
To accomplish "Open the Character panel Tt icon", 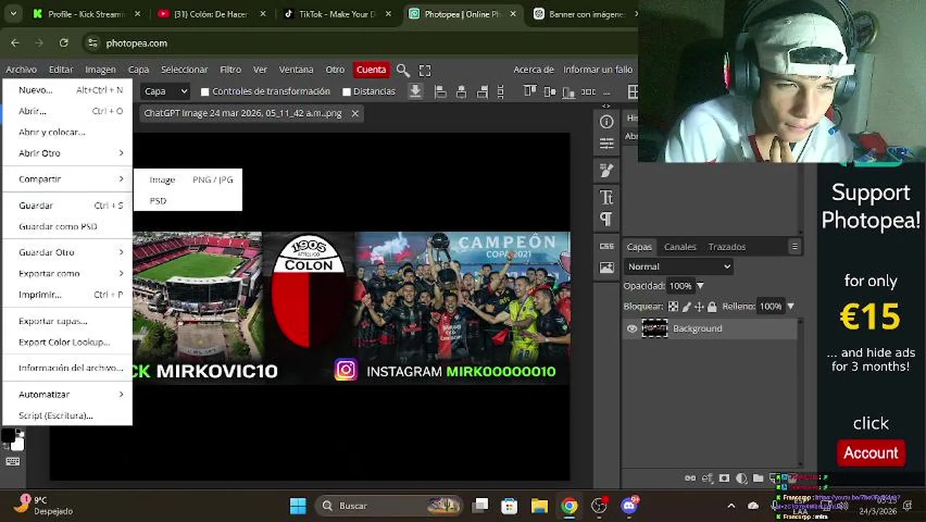I will [606, 196].
